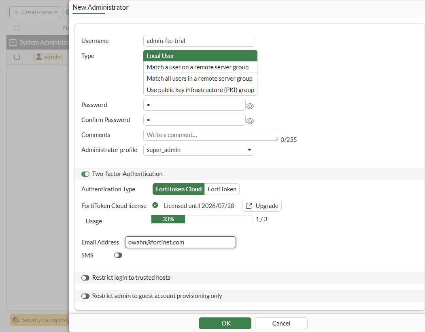Click the OK button
Viewport: 425px width, 332px height.
[x=225, y=323]
